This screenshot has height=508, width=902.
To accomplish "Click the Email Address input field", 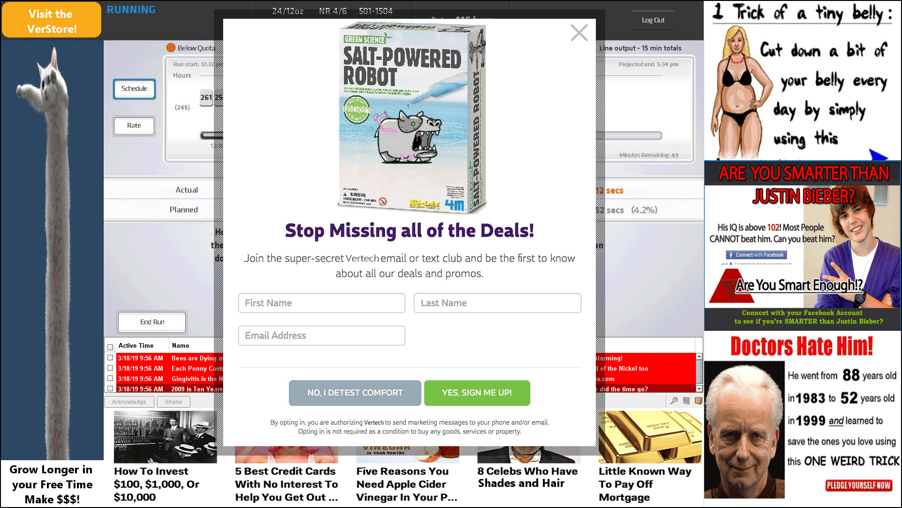I will pos(321,335).
